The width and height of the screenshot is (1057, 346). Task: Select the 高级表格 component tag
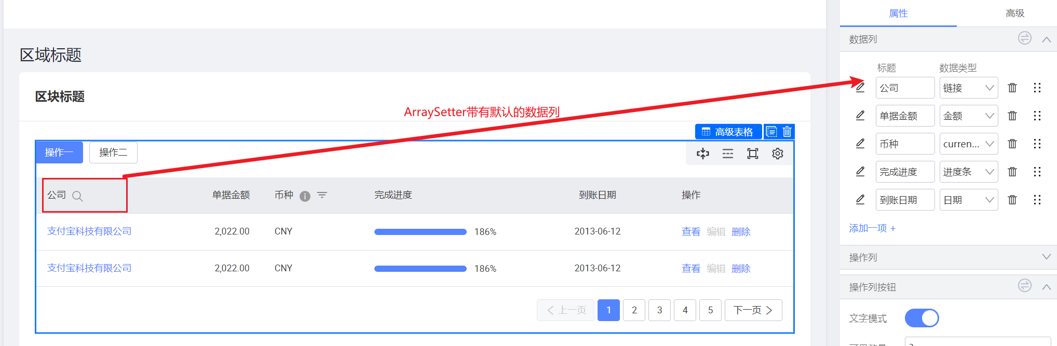(x=728, y=132)
